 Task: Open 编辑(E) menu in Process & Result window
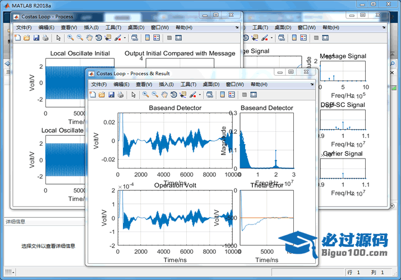pyautogui.click(x=122, y=84)
